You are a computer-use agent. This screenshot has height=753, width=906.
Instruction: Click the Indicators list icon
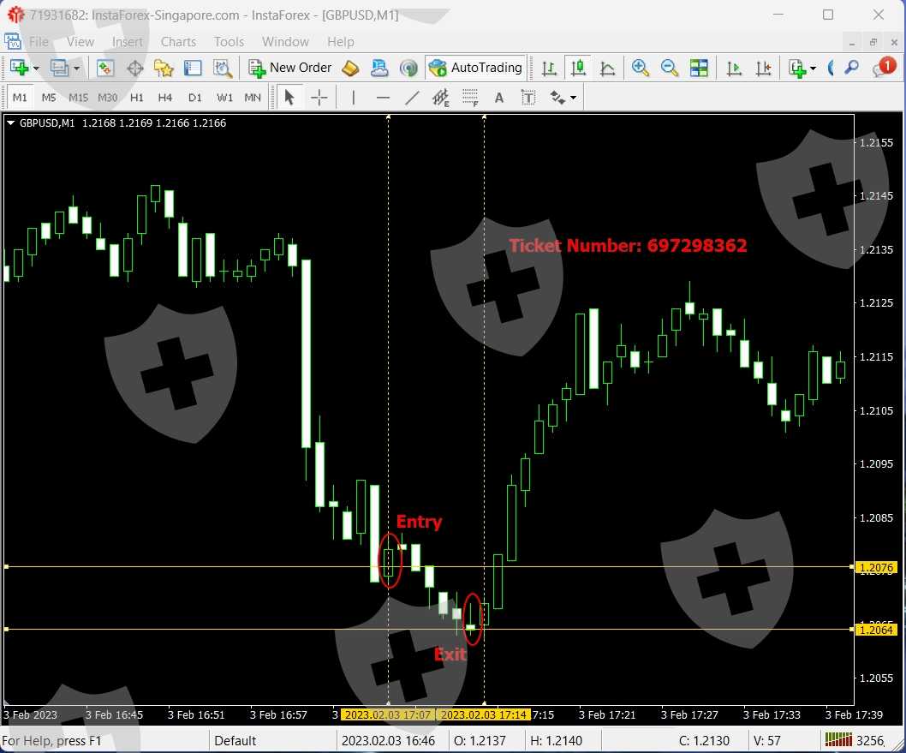(798, 69)
